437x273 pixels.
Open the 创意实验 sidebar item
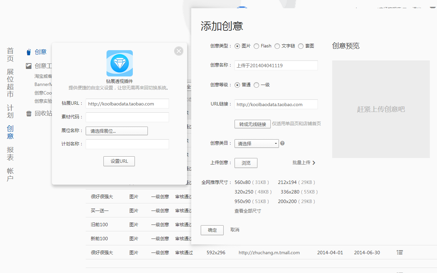(x=43, y=101)
